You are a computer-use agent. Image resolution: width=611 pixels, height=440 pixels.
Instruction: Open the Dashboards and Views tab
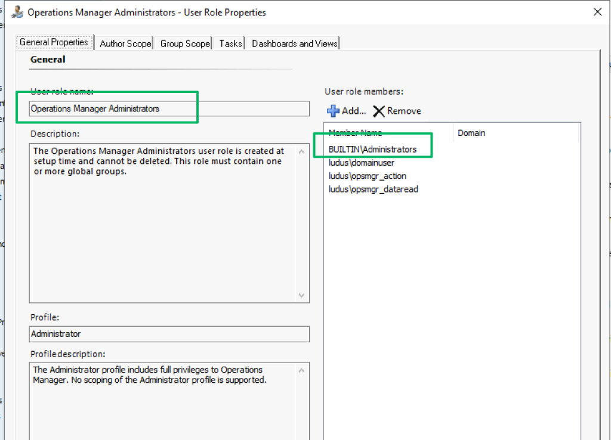tap(295, 44)
